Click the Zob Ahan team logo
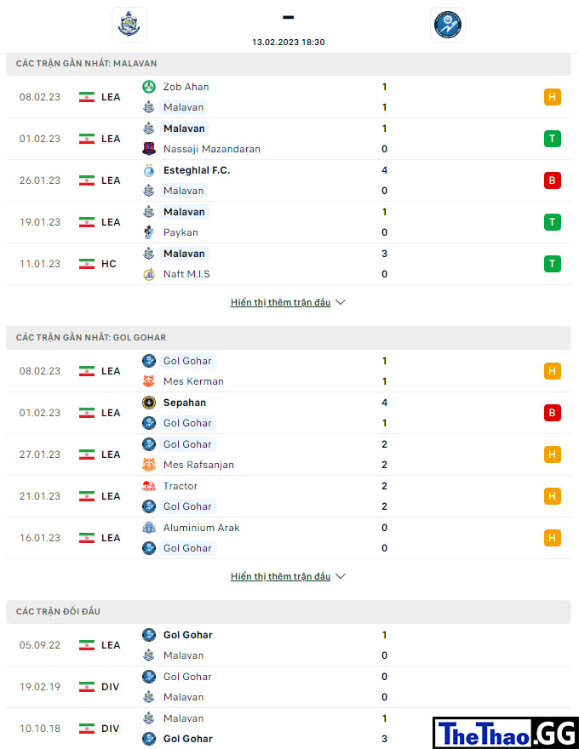The height and width of the screenshot is (749, 579). [x=149, y=87]
